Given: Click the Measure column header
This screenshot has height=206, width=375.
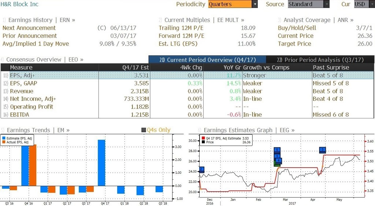Looking at the screenshot, I should (x=54, y=67).
